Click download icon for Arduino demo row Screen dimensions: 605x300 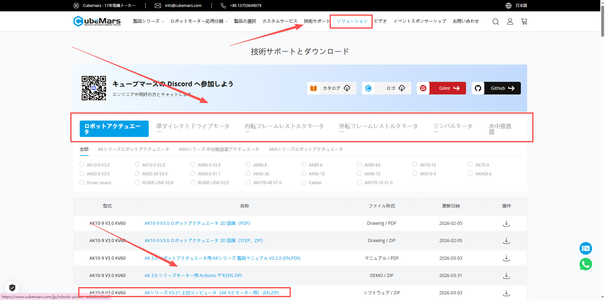coord(506,276)
